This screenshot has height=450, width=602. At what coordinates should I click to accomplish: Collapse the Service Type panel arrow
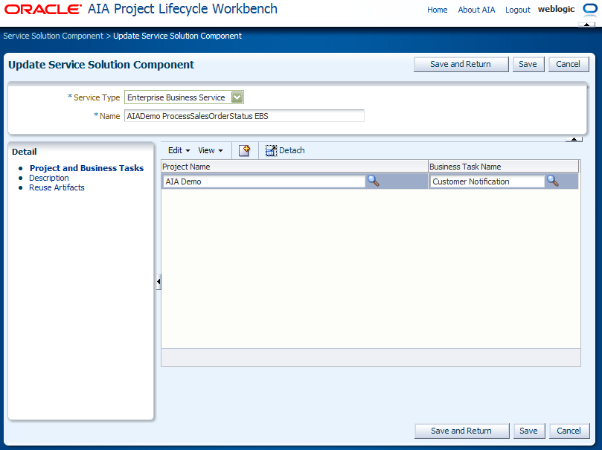574,139
